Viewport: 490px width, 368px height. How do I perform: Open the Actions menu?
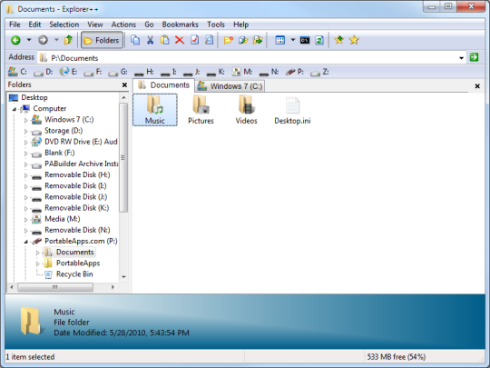(x=123, y=25)
